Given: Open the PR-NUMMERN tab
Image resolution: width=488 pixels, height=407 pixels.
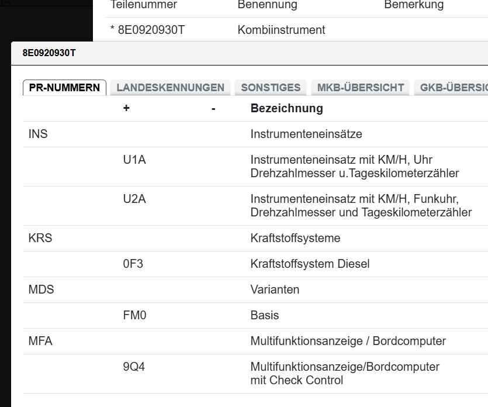Looking at the screenshot, I should 64,88.
